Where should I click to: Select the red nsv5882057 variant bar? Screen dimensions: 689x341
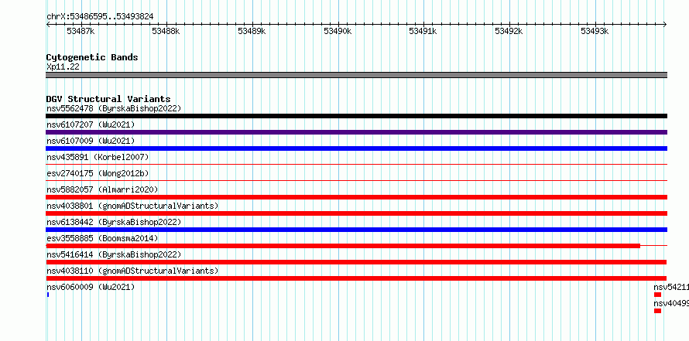click(356, 197)
